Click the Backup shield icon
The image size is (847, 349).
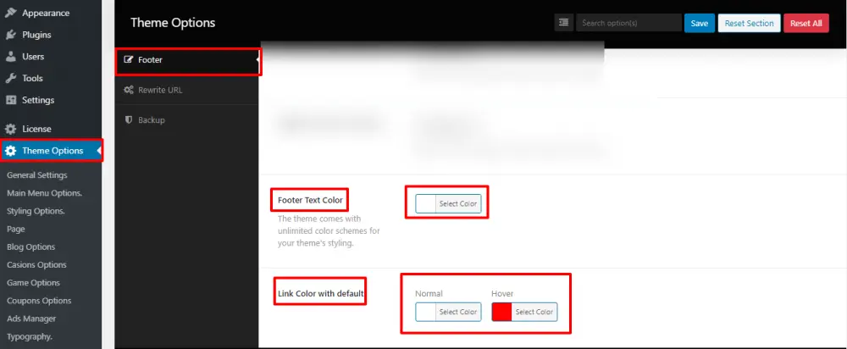(x=128, y=120)
